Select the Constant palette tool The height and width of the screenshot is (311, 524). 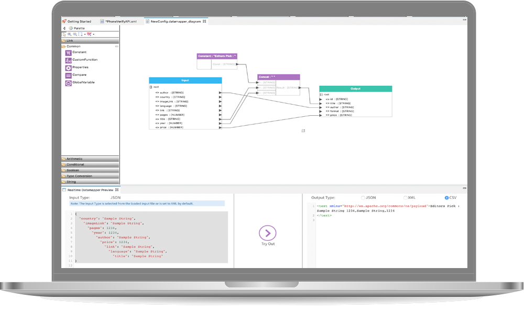[x=76, y=52]
